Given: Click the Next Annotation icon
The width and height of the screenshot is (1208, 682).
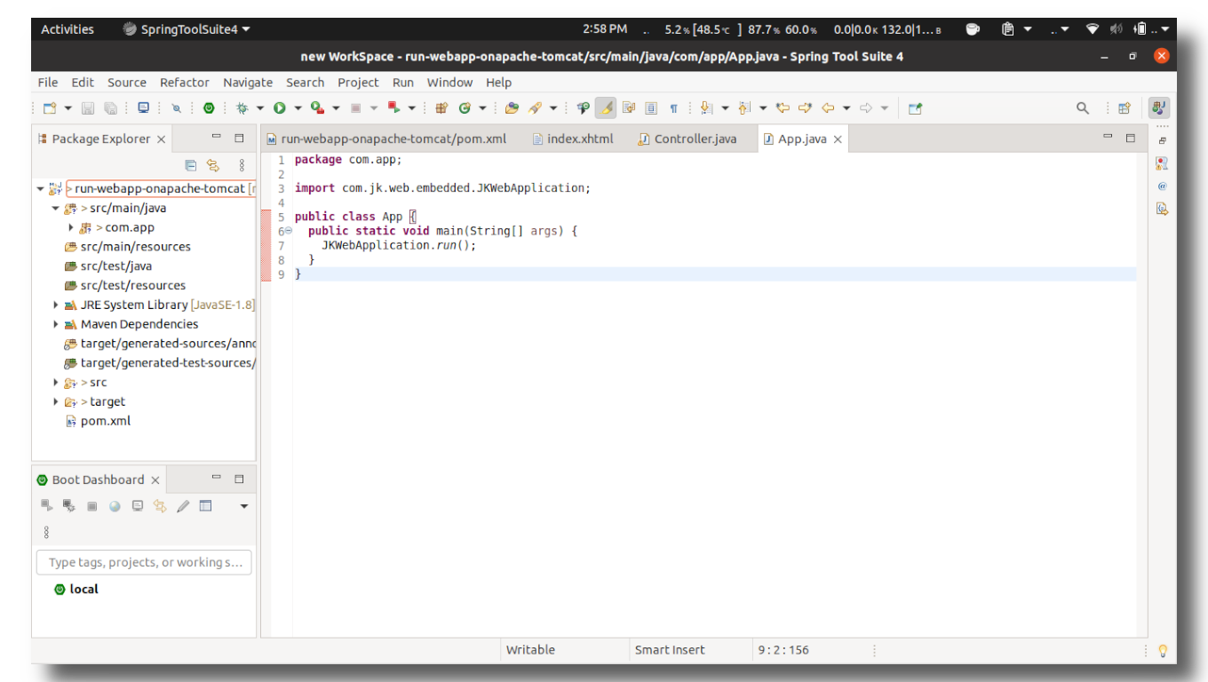Looking at the screenshot, I should pos(707,108).
